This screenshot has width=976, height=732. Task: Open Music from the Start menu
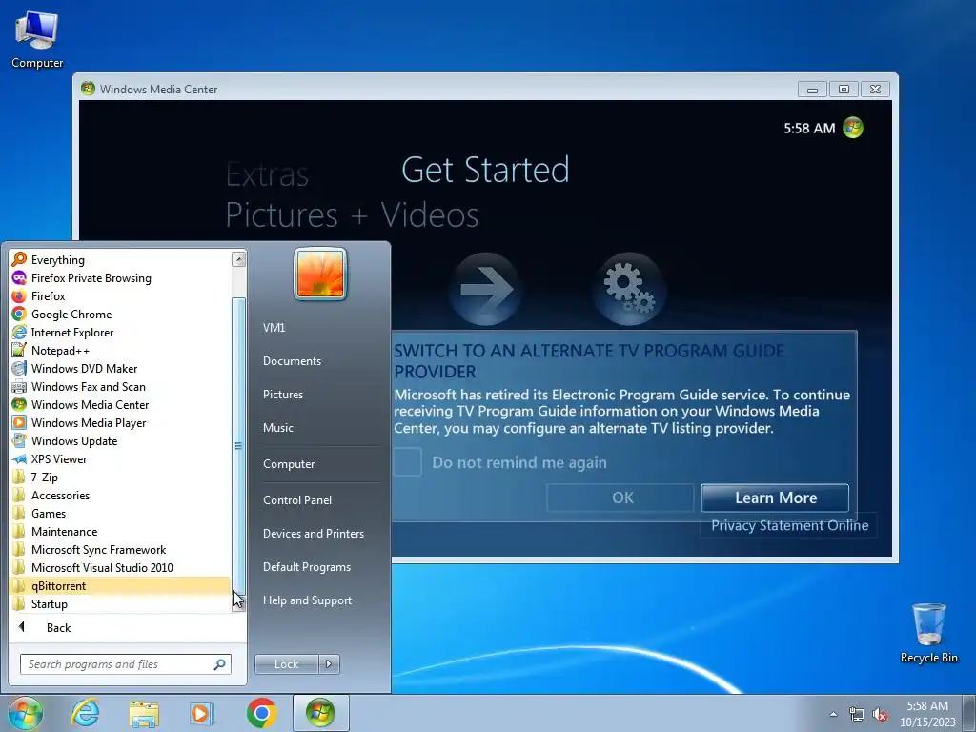pyautogui.click(x=278, y=428)
